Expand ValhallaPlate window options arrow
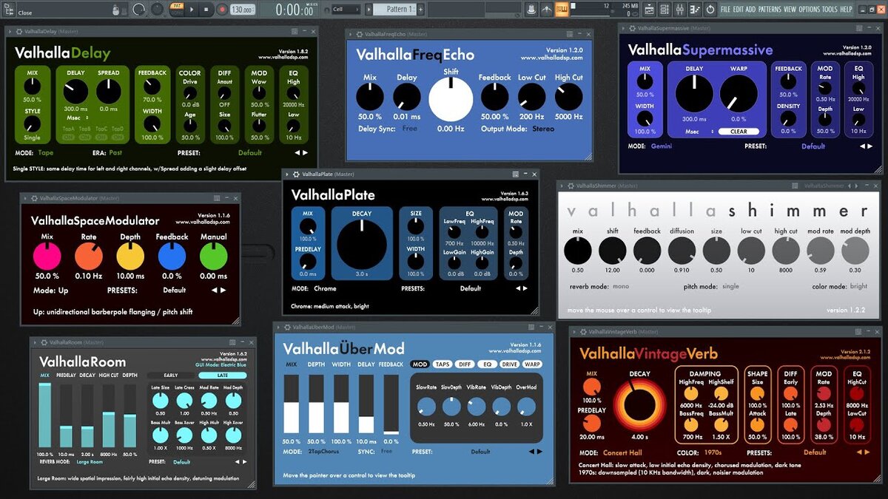The image size is (888, 499). coord(287,174)
